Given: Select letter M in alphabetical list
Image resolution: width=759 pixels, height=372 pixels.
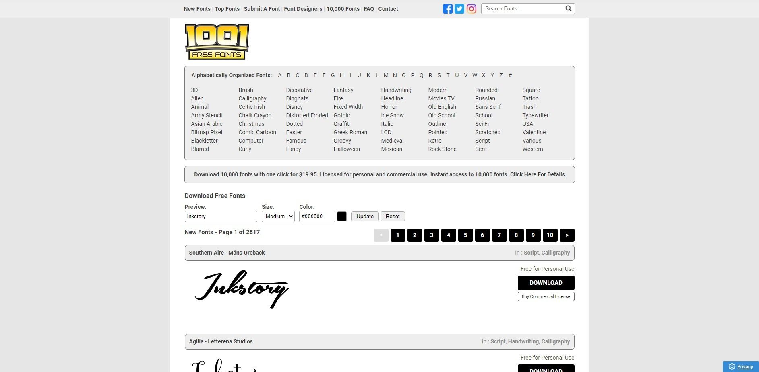Looking at the screenshot, I should coord(386,75).
